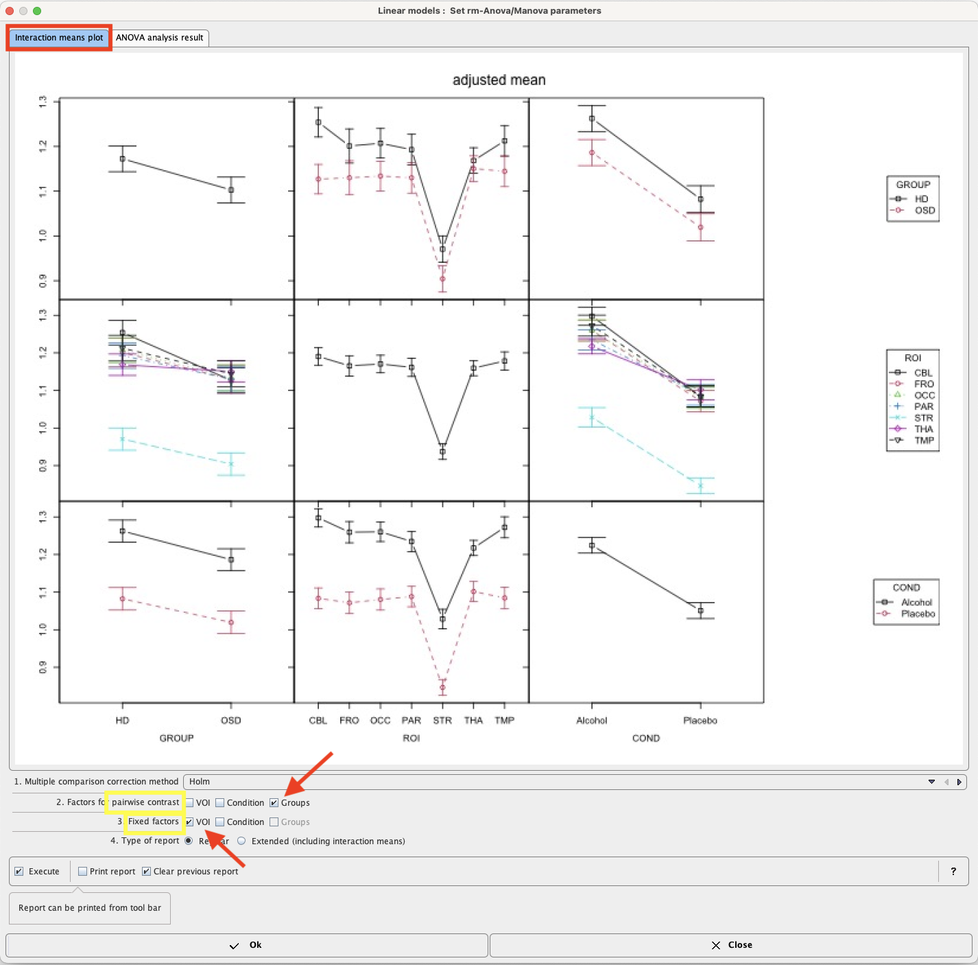Enable the Print report checkbox
Viewport: 978px width, 965px height.
83,872
